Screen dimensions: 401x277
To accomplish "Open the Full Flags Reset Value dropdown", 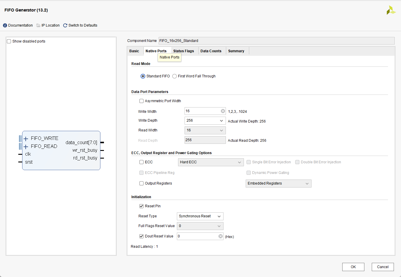I will pos(200,226).
